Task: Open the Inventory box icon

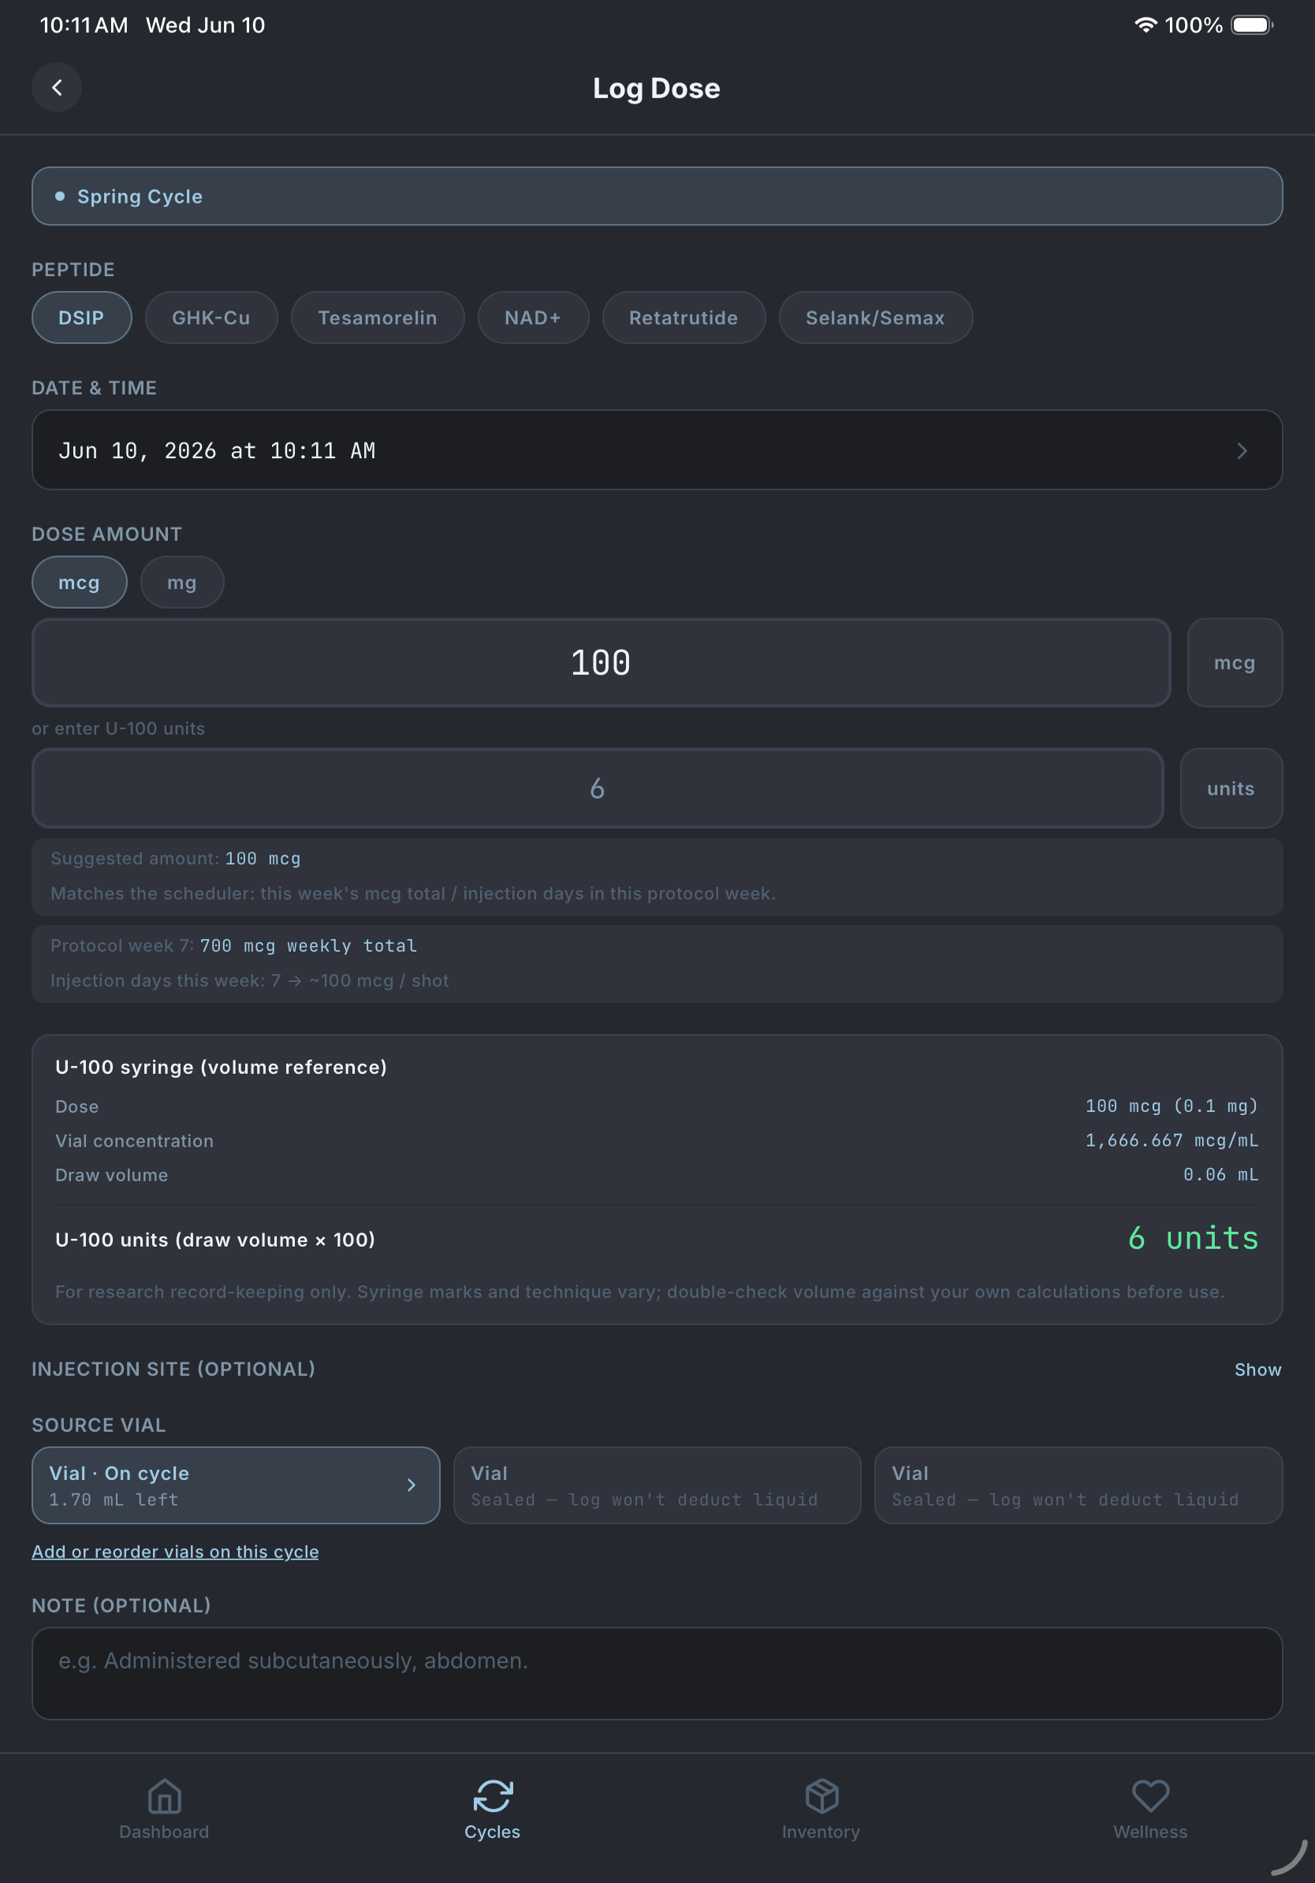Action: click(x=821, y=1796)
